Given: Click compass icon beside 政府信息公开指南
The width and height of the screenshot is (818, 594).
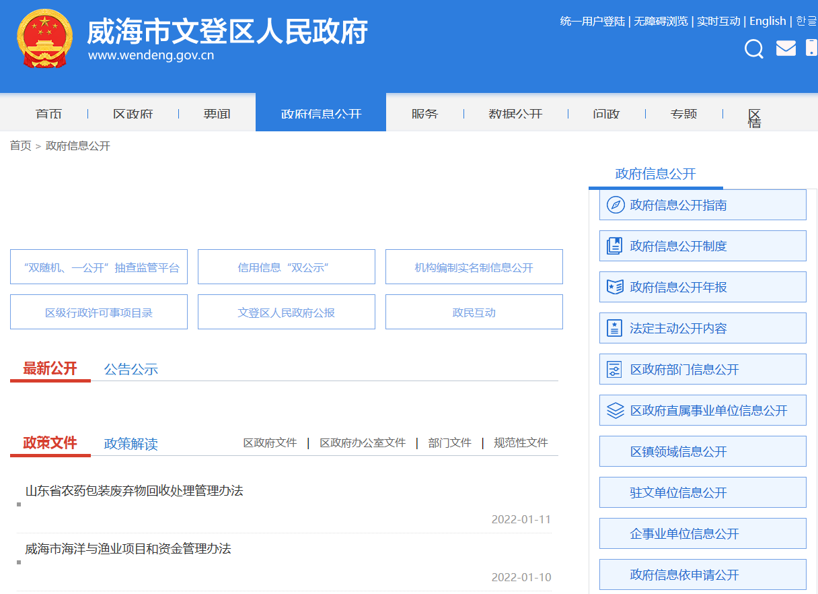Looking at the screenshot, I should (x=615, y=205).
